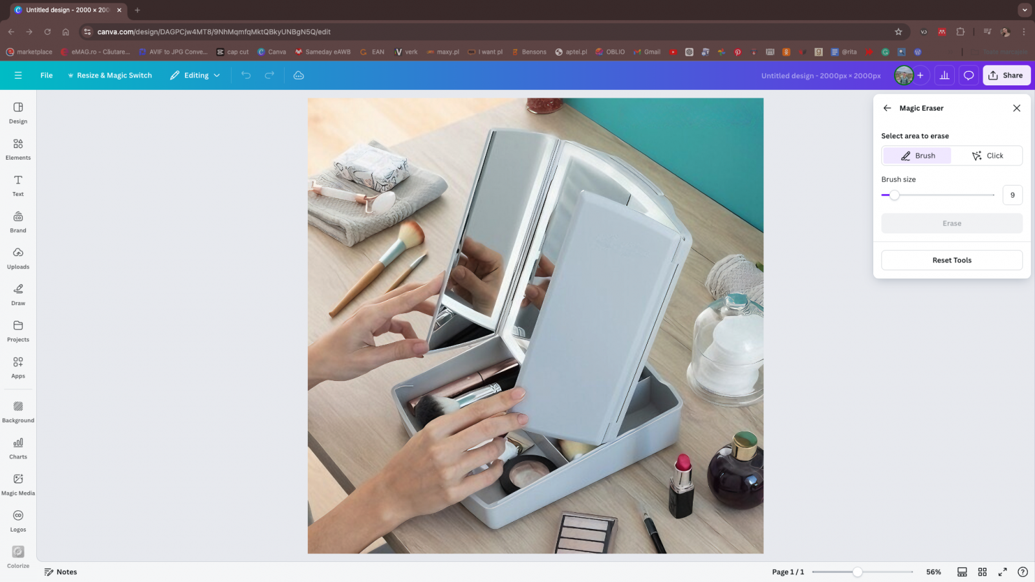This screenshot has width=1035, height=582.
Task: Open the Sameday eAWB bookmark
Action: [x=323, y=52]
